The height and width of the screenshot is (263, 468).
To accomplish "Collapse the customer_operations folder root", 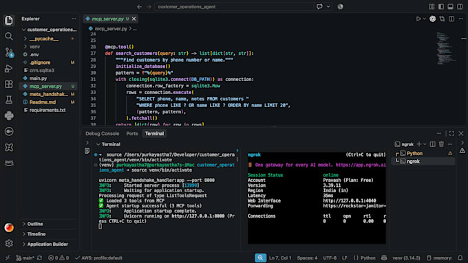I will tap(50, 30).
